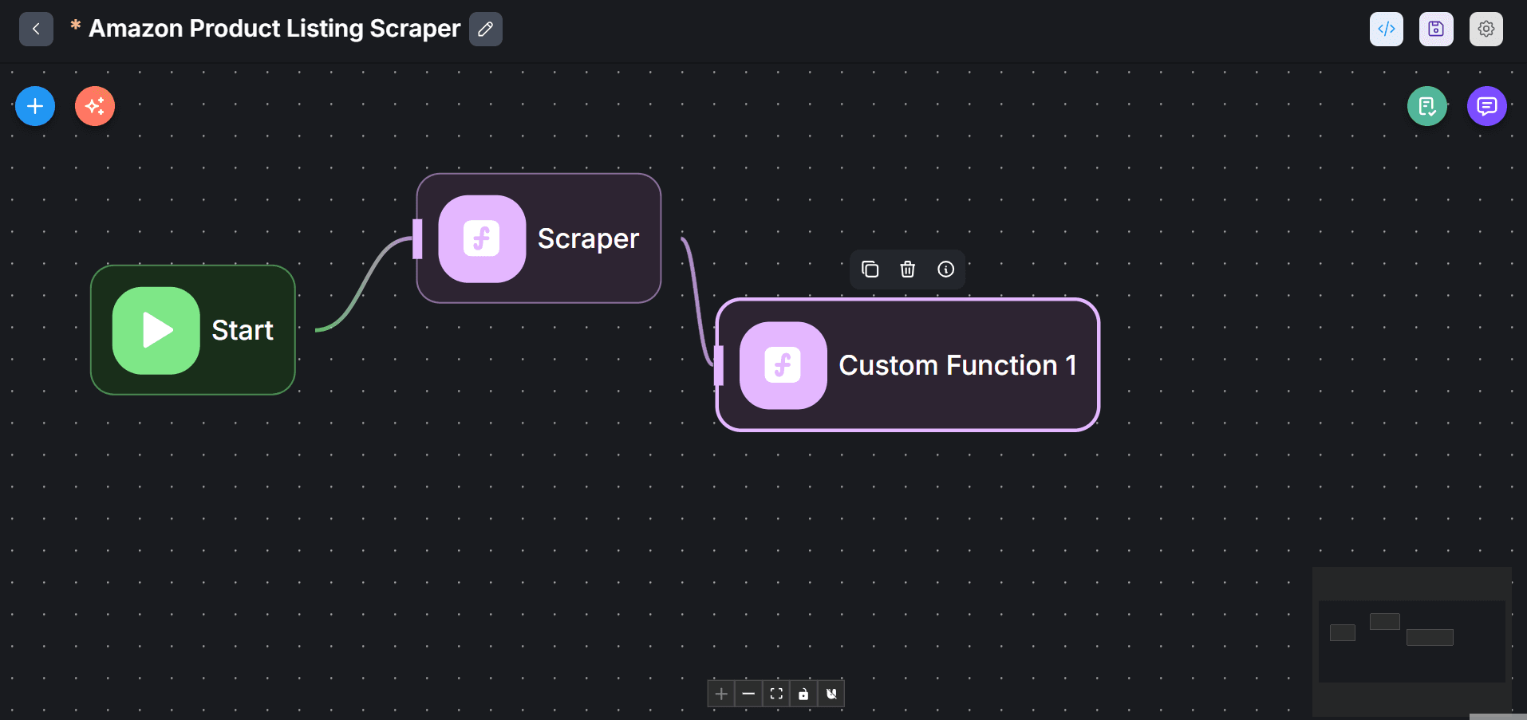
Task: Select the Custom Function 1 label
Action: (957, 365)
